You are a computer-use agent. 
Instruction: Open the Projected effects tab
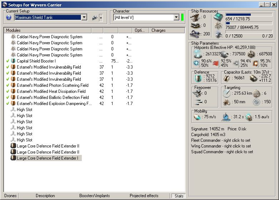point(144,196)
